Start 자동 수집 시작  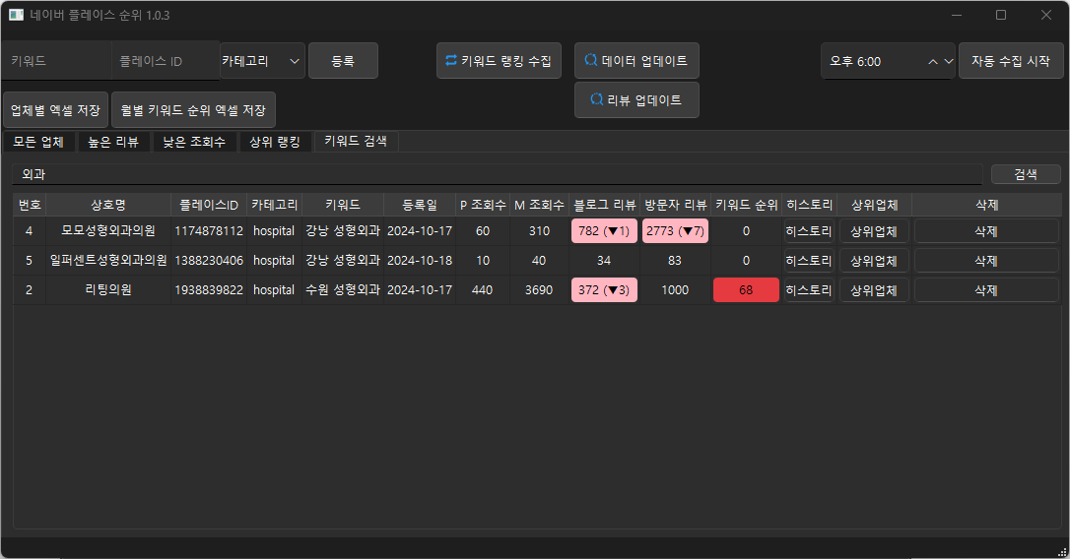[1011, 61]
